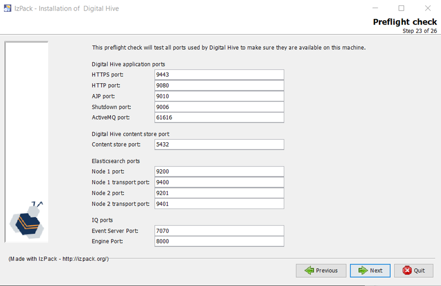Click the preflight check description sentence
Viewport: 441px width, 286px height.
coord(229,47)
